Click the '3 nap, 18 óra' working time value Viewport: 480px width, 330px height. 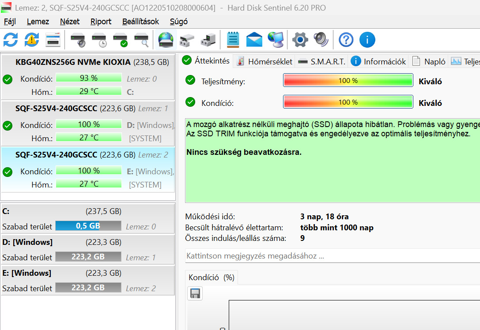[x=324, y=217]
